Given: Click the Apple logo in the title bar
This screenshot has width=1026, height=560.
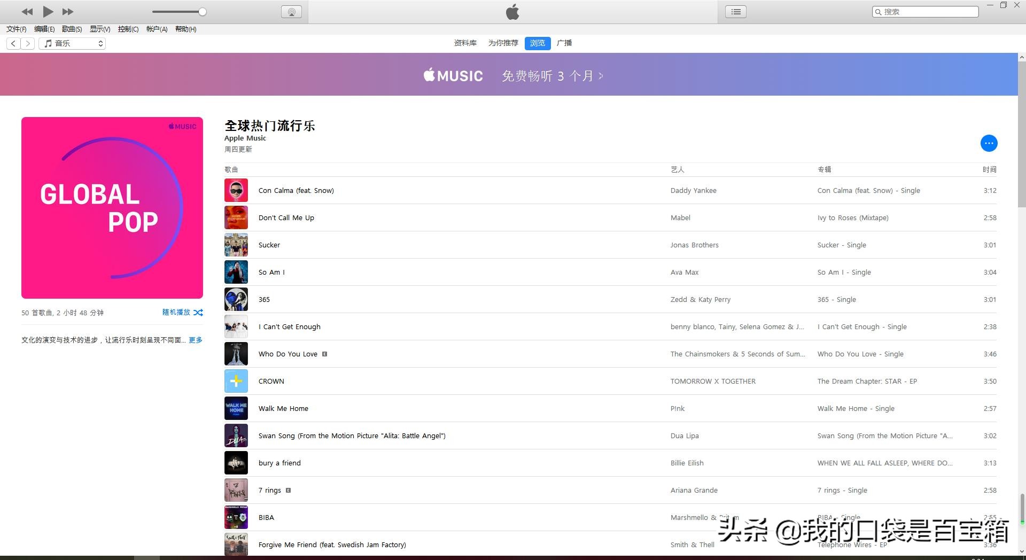Looking at the screenshot, I should 512,11.
